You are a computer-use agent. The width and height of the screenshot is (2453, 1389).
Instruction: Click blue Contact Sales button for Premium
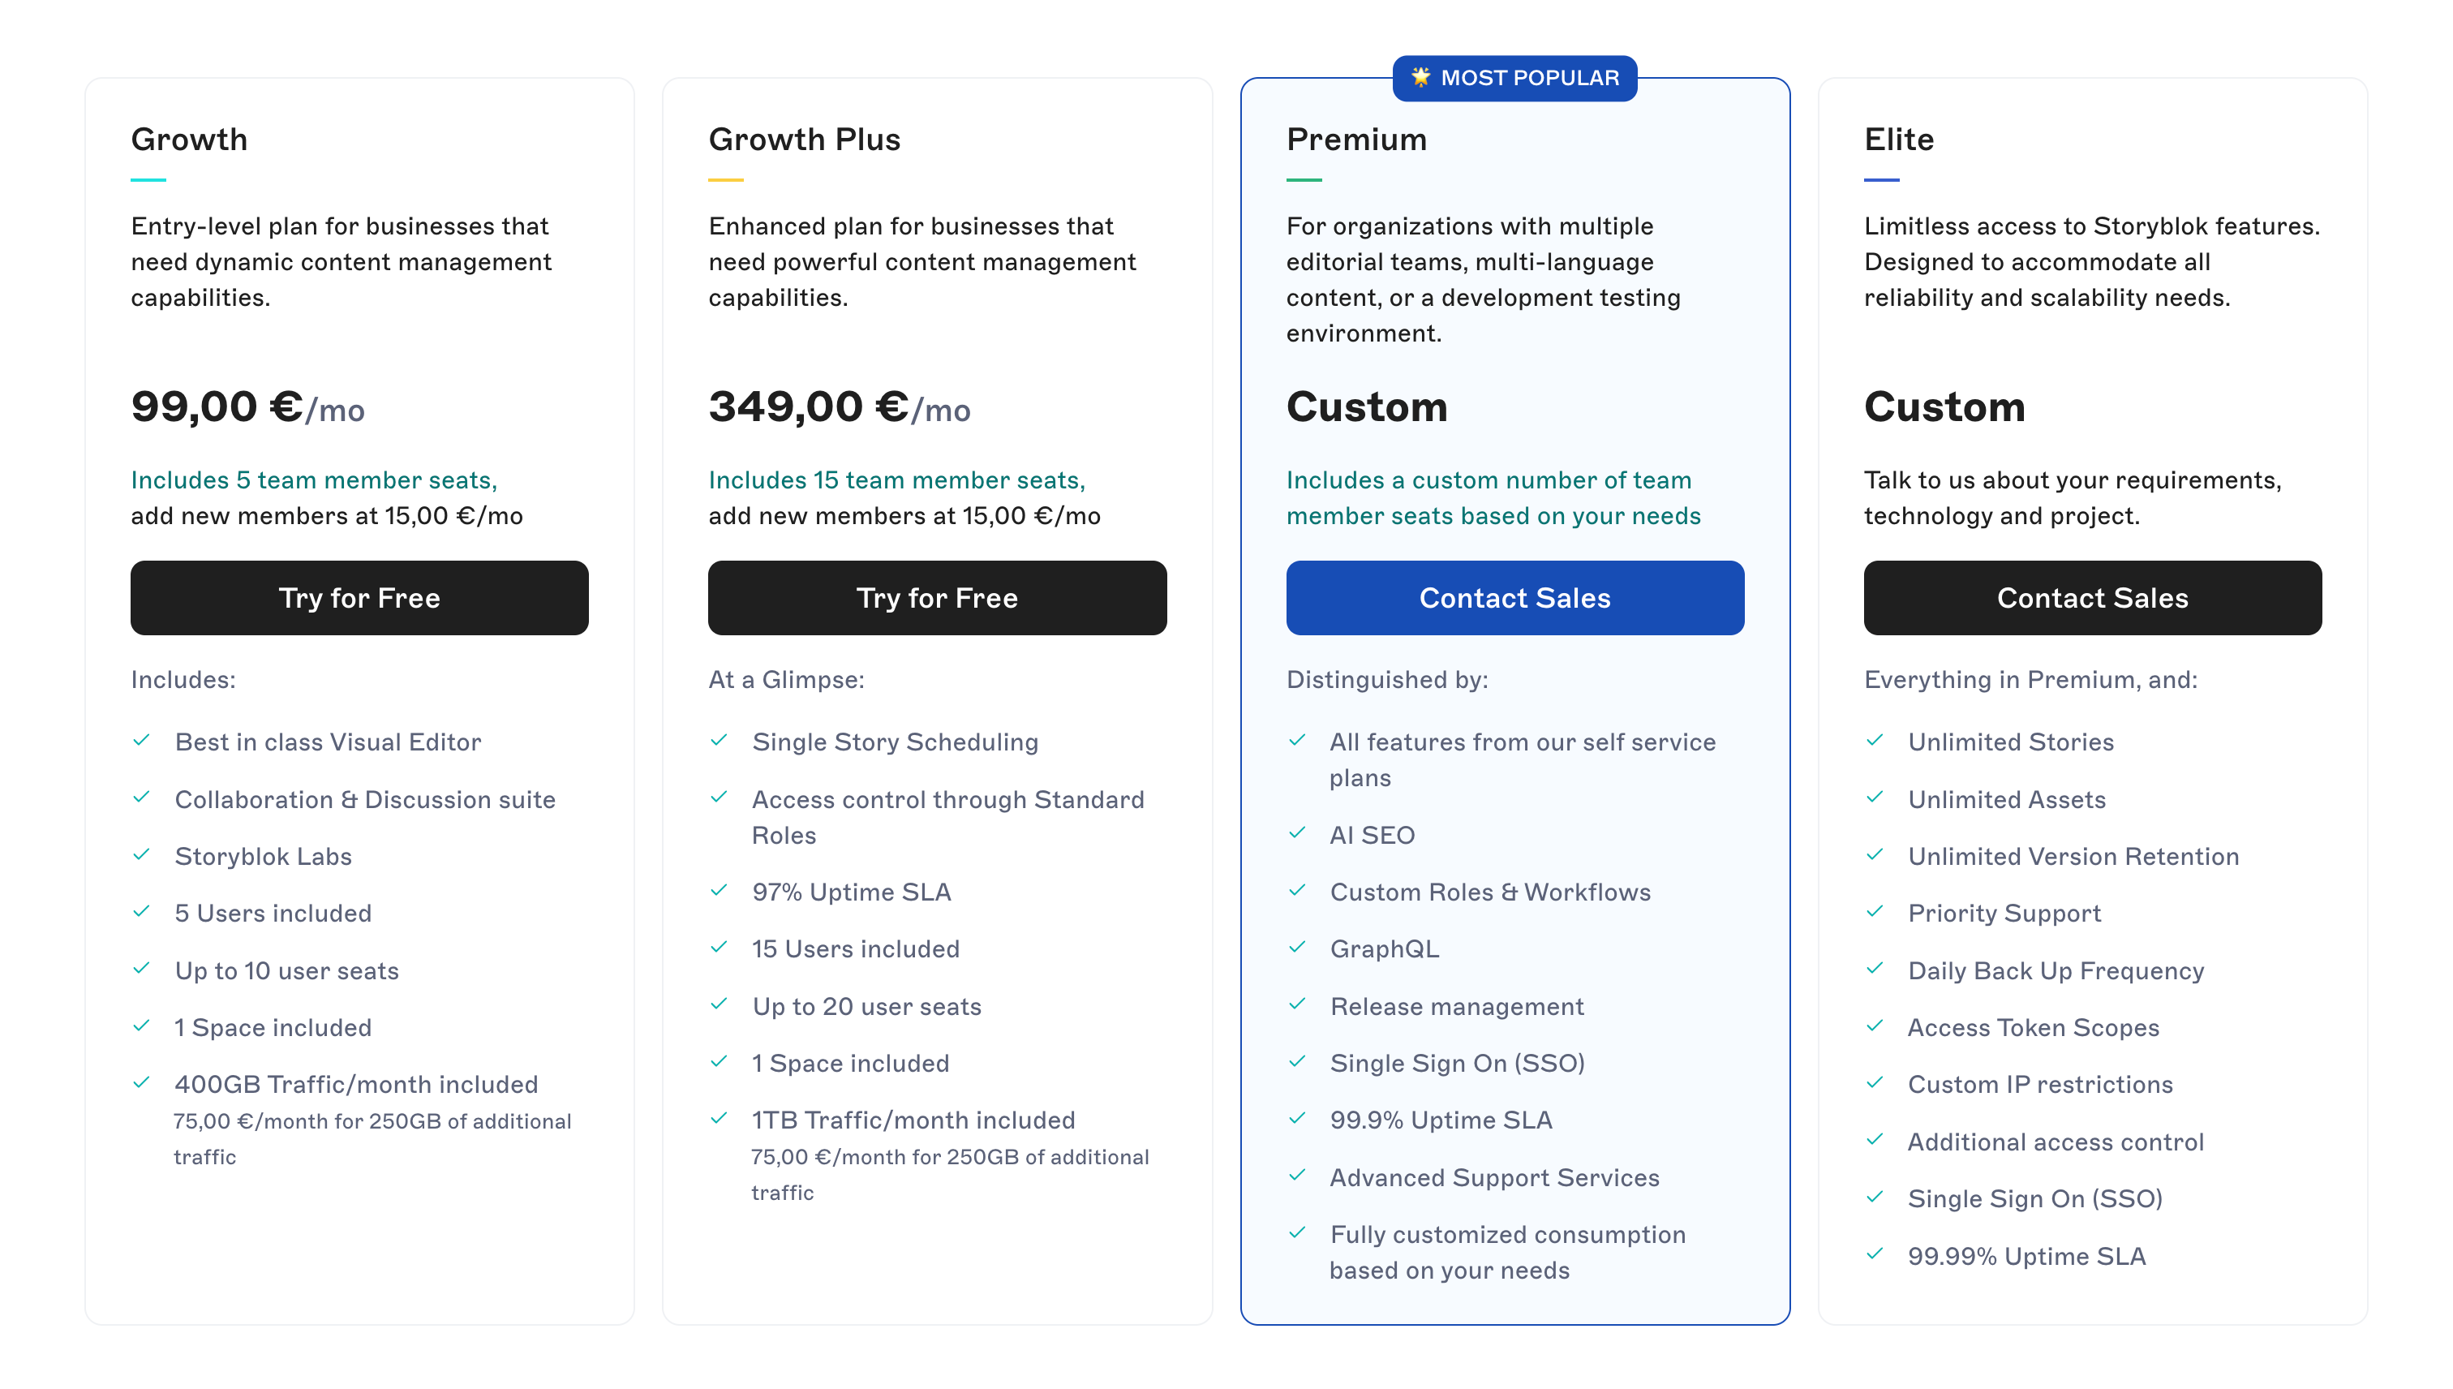click(1514, 598)
